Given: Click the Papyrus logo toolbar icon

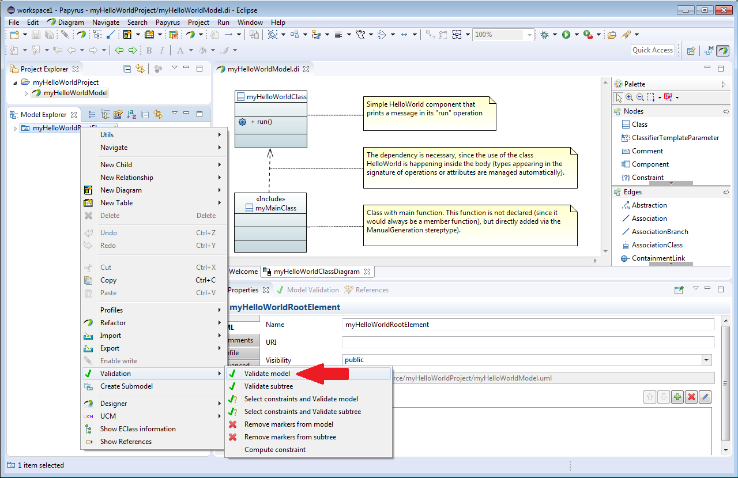Looking at the screenshot, I should coord(81,35).
